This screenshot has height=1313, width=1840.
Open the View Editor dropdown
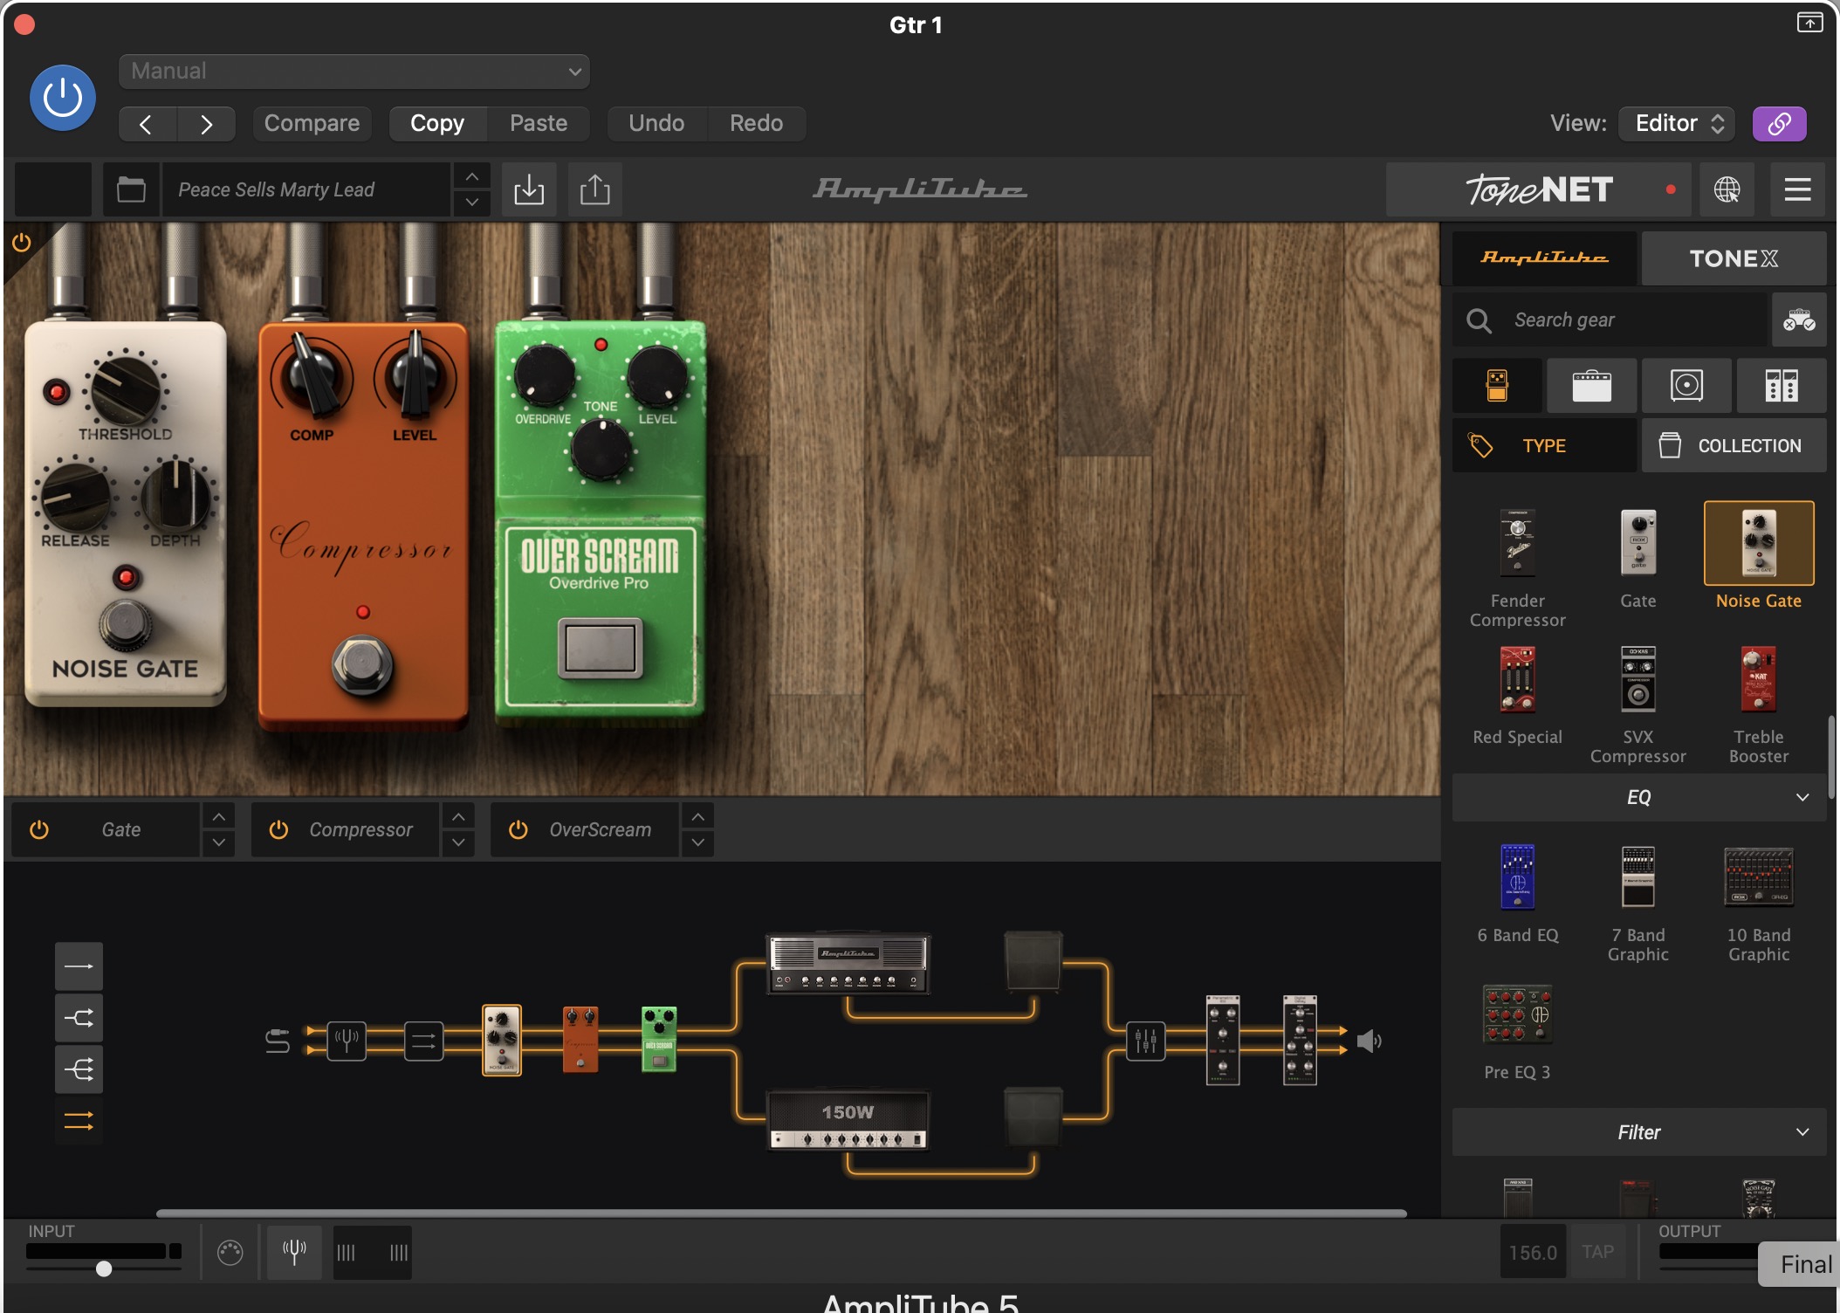pyautogui.click(x=1676, y=123)
